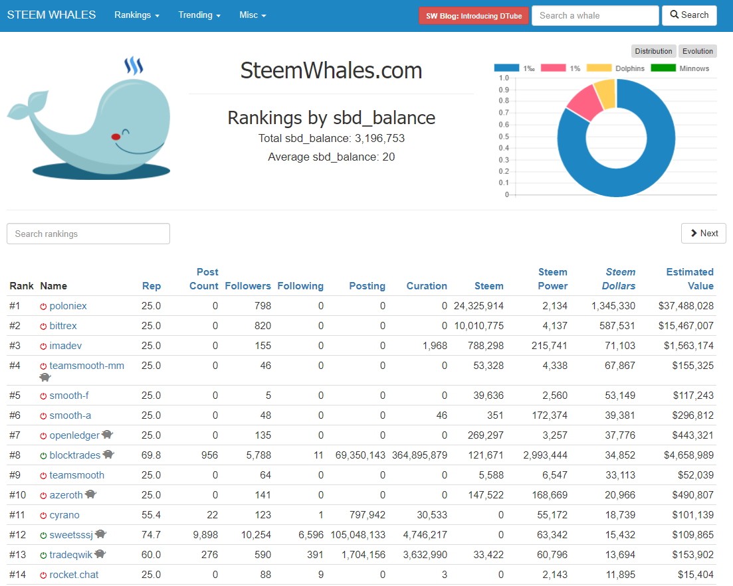Open the azeroth account link
Screen dimensions: 733x586
coord(66,495)
